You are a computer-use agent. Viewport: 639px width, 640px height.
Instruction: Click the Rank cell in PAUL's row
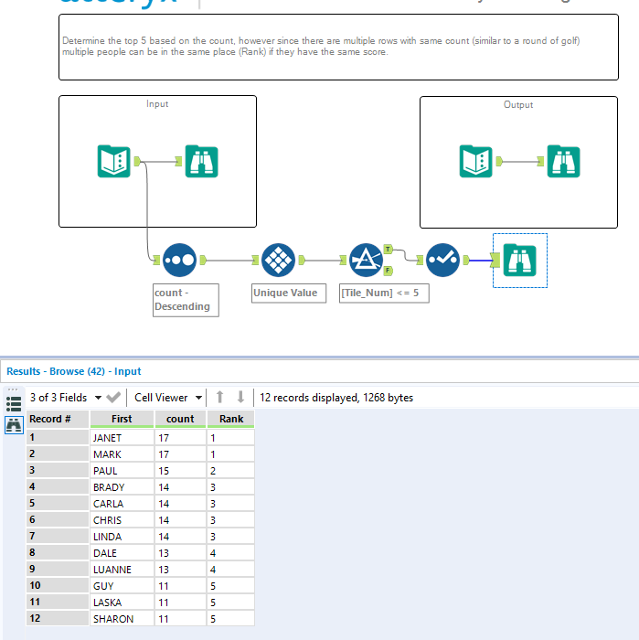click(x=231, y=471)
